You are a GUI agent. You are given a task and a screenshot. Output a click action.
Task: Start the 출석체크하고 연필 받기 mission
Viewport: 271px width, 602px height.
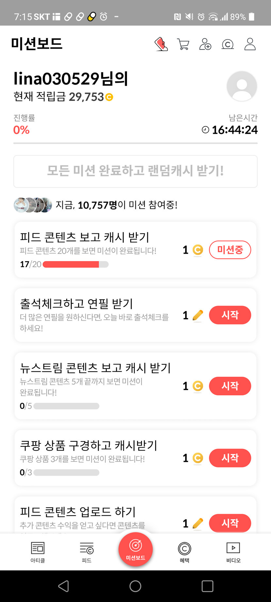click(230, 315)
